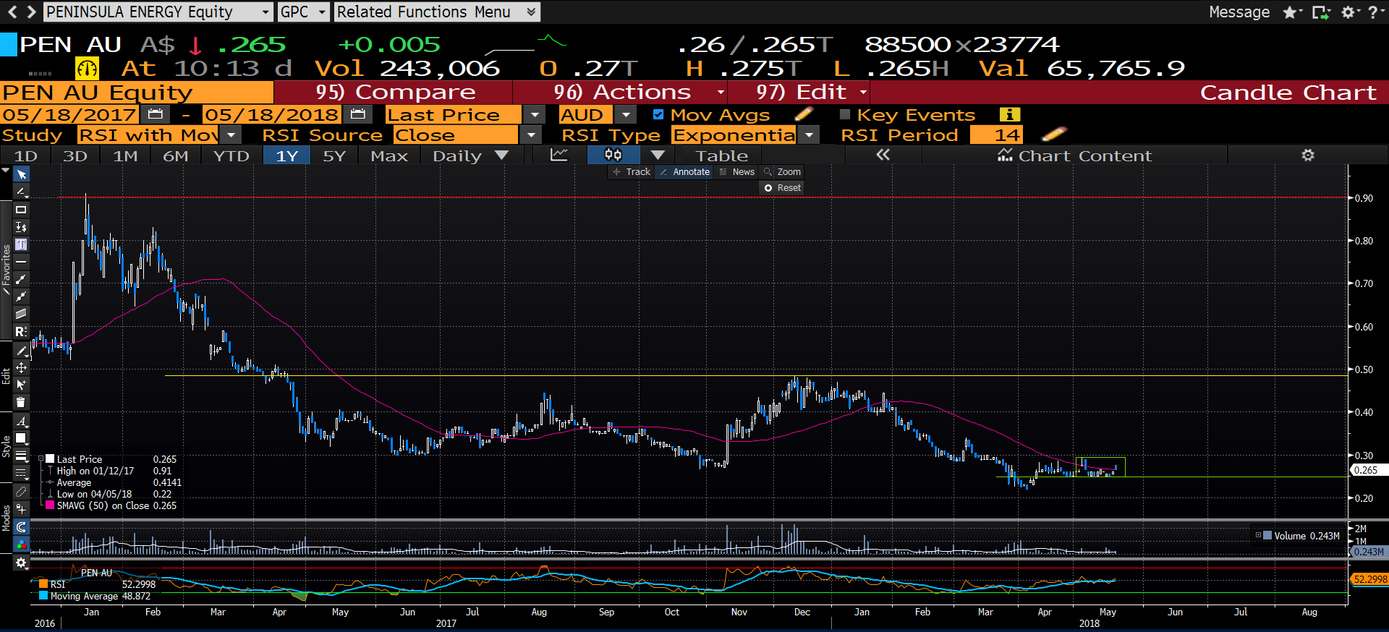The height and width of the screenshot is (632, 1389).
Task: Go back with the left arrow
Action: (12, 12)
